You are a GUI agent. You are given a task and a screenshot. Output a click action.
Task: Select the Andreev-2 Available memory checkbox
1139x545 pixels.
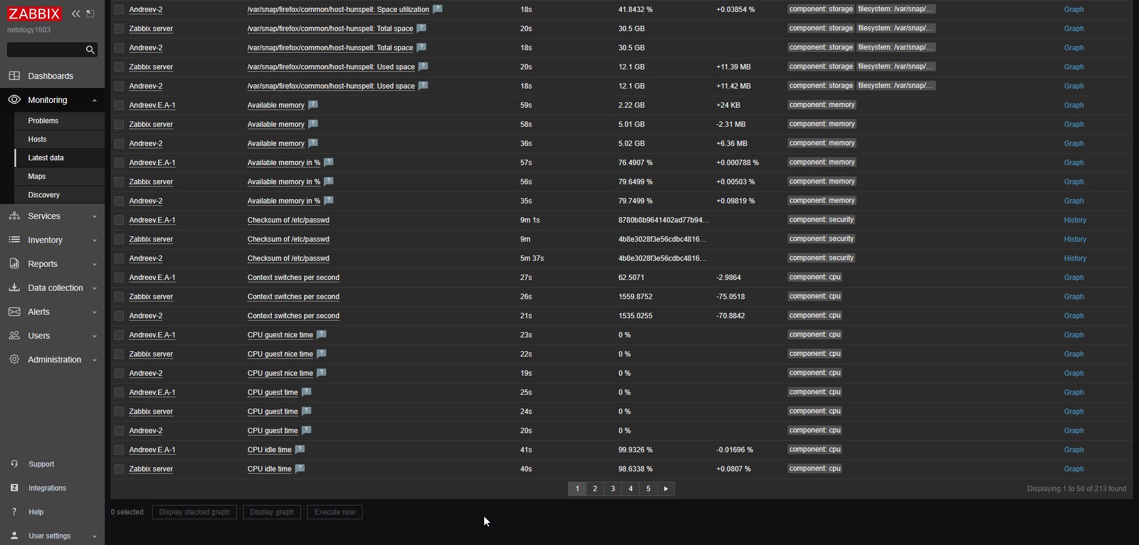pos(119,144)
